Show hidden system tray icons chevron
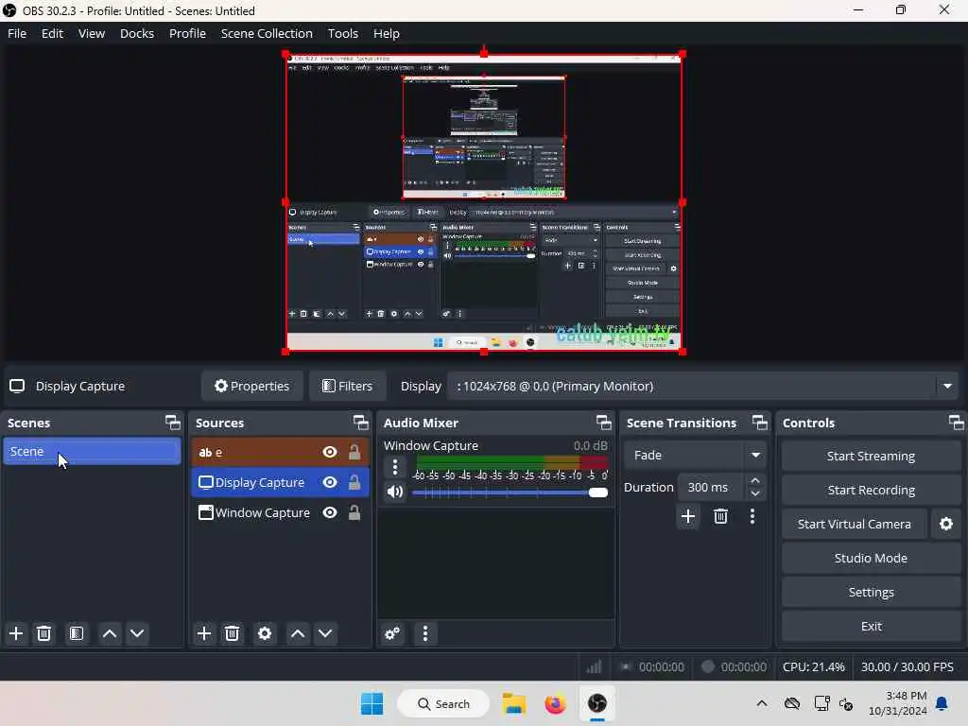 point(762,703)
